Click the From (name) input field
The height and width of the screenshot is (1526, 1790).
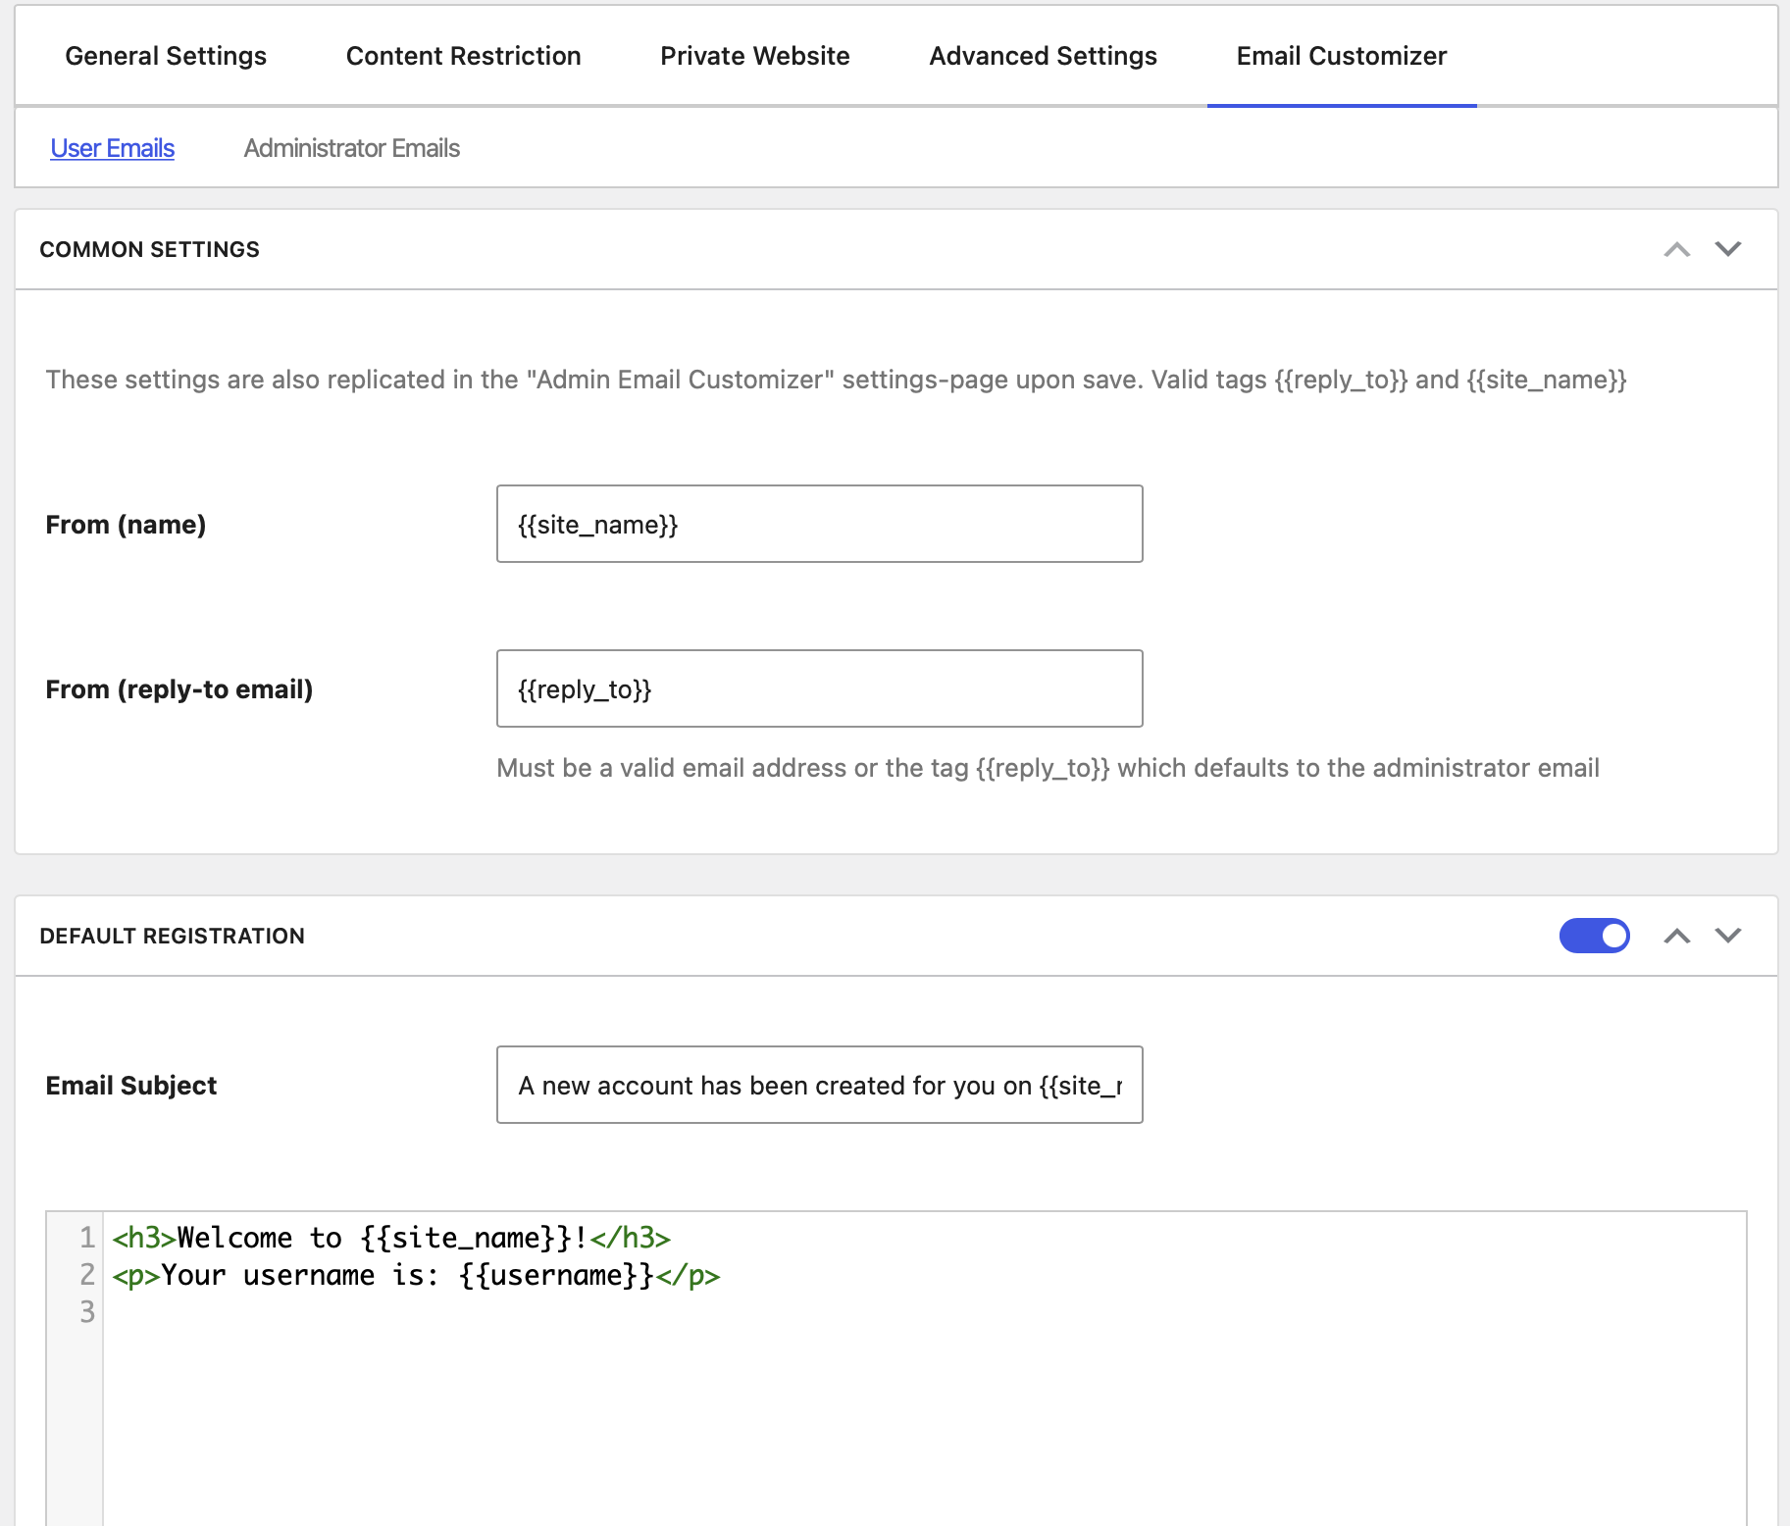(819, 524)
